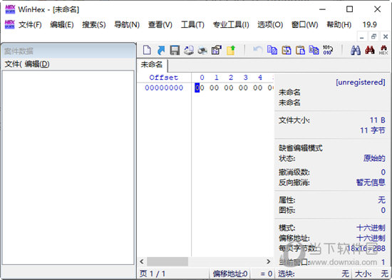Screen dimensions: 392x280
Task: Open the 工具(T) menu
Action: point(192,24)
